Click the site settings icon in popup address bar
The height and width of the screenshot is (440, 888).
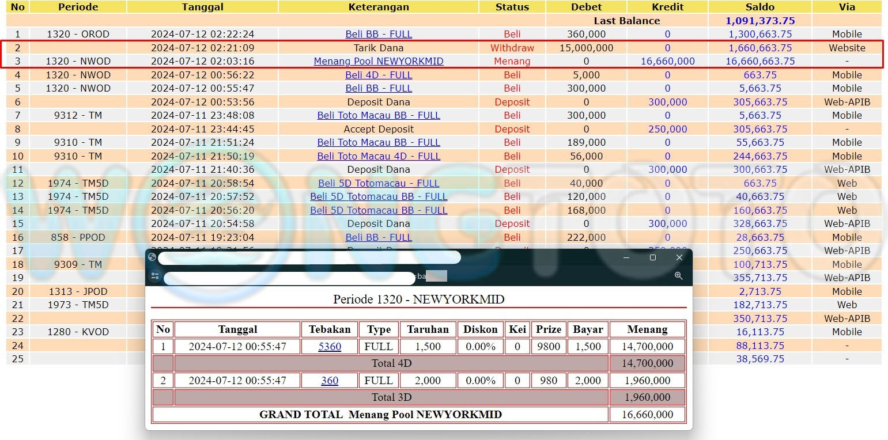pos(155,276)
